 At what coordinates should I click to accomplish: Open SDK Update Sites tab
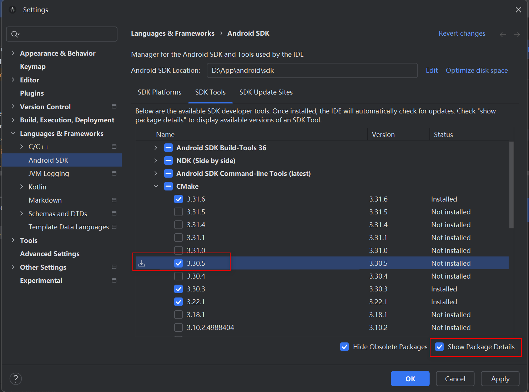[x=266, y=92]
